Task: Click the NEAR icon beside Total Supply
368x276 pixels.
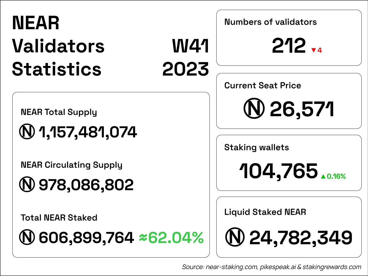Action: [27, 132]
